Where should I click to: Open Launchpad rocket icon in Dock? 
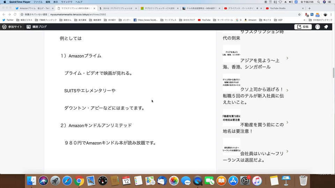click(x=55, y=181)
